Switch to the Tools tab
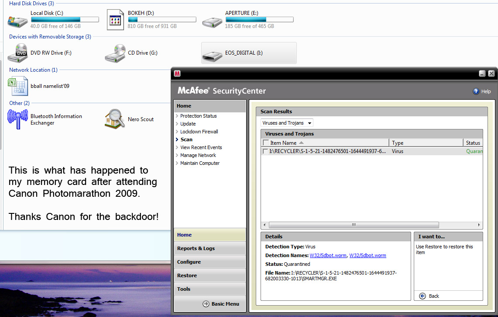The height and width of the screenshot is (317, 498). pyautogui.click(x=210, y=289)
